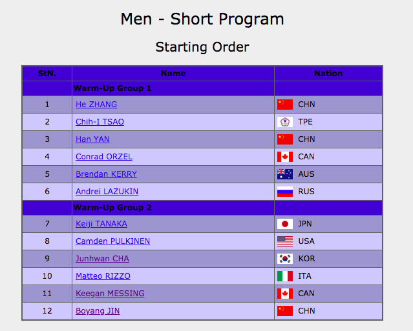Click the Australian flag in Brendan KERRY's row
Image resolution: width=413 pixels, height=331 pixels.
tap(285, 174)
